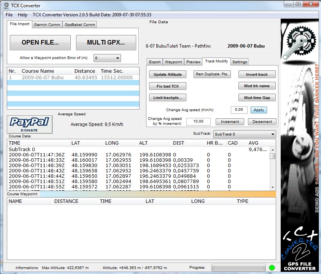Click the progress bar at bottom
Viewport: 321px width, 274px height.
[238, 268]
